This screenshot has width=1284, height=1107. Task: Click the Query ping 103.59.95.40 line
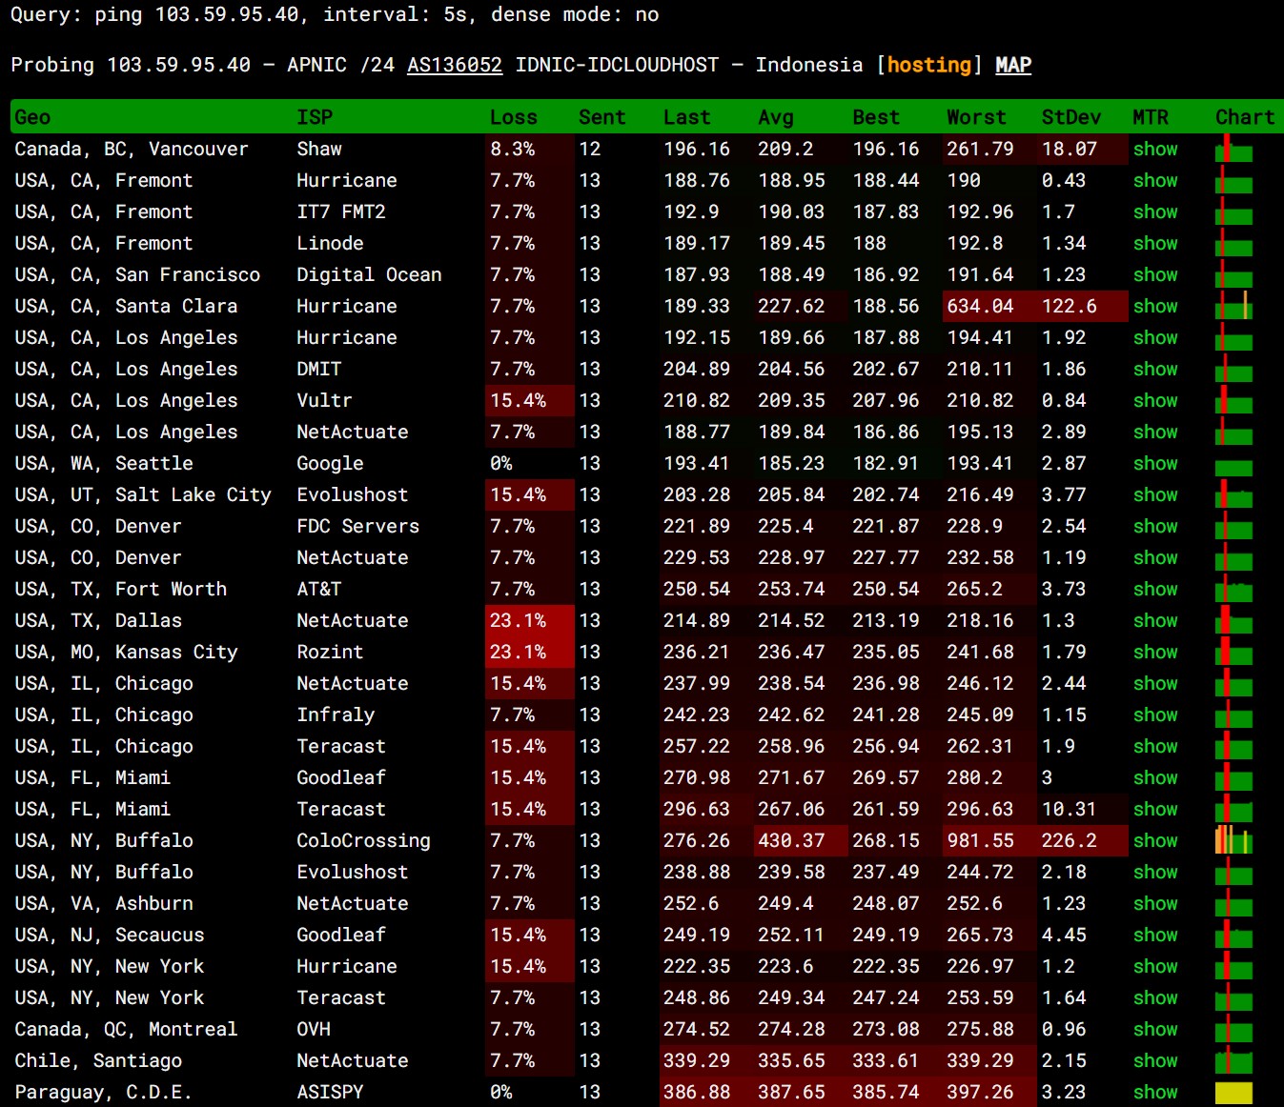click(x=335, y=14)
